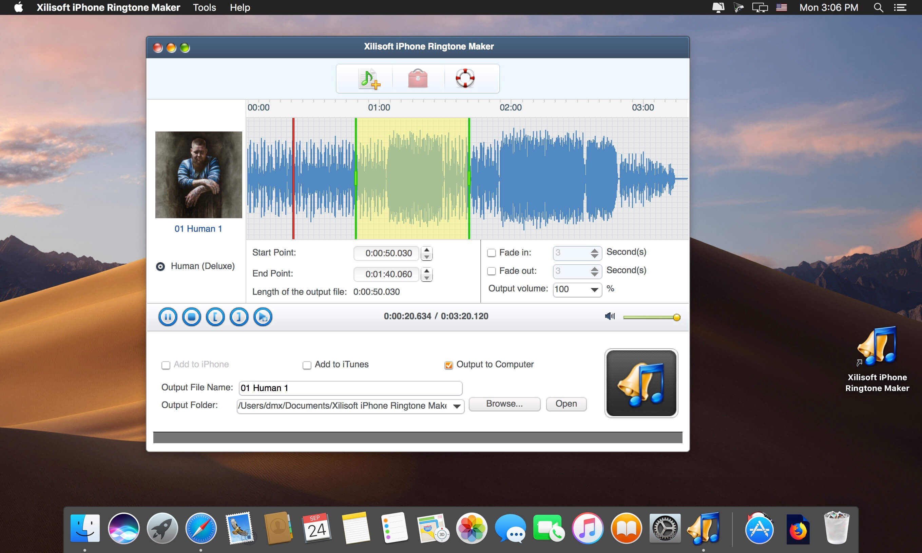Open Notification Center list icon

point(900,7)
